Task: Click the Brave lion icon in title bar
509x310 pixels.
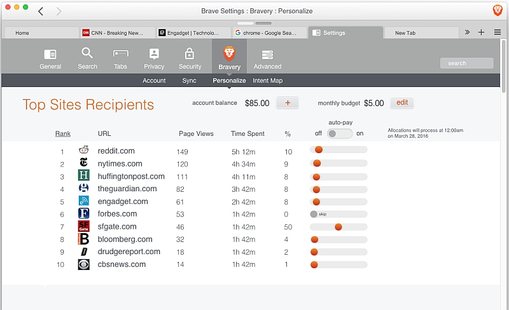Action: 498,11
